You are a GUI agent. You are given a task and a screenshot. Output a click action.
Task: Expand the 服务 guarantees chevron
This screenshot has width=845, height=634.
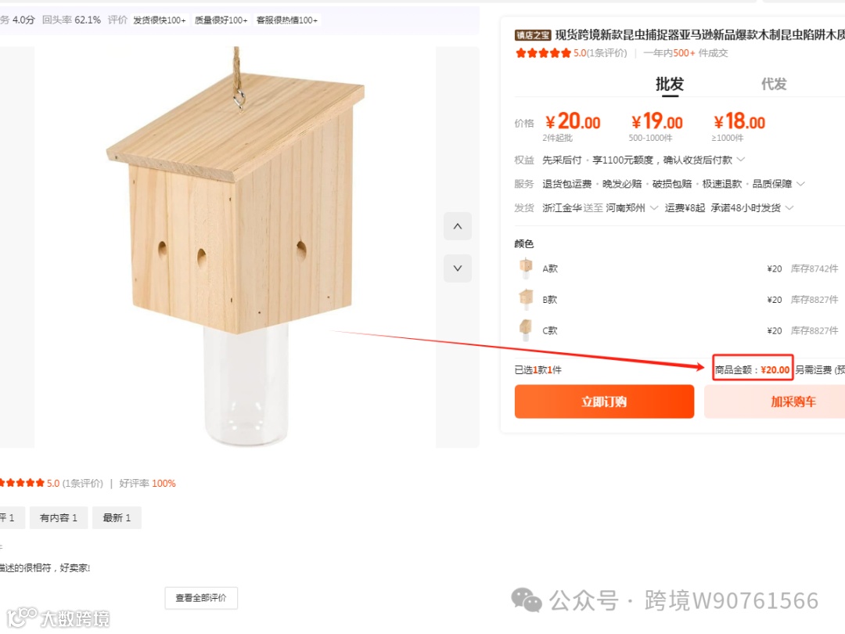[x=801, y=184]
